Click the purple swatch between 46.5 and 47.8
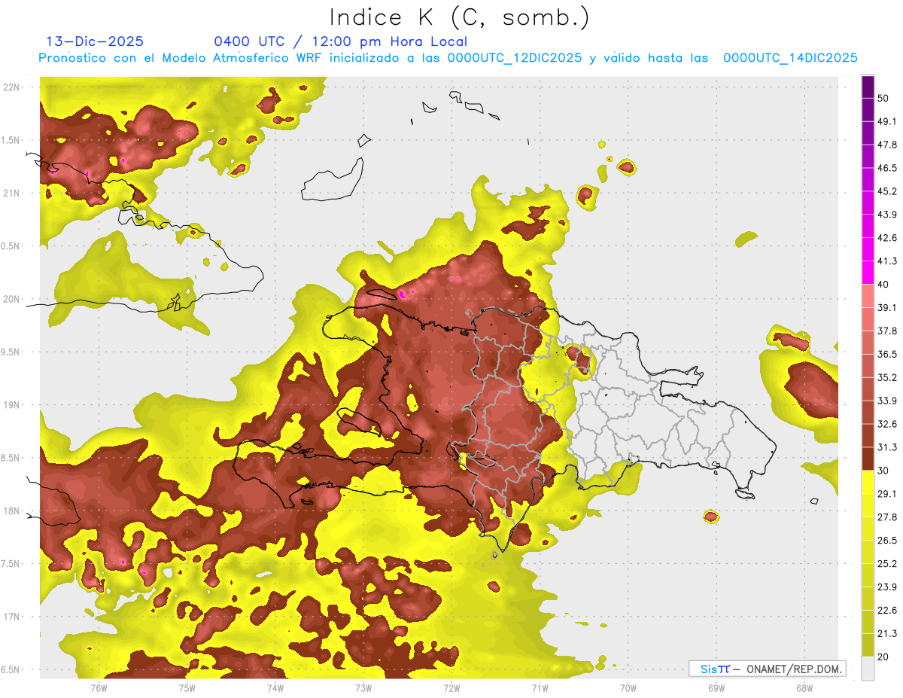The image size is (903, 698). pyautogui.click(x=868, y=157)
